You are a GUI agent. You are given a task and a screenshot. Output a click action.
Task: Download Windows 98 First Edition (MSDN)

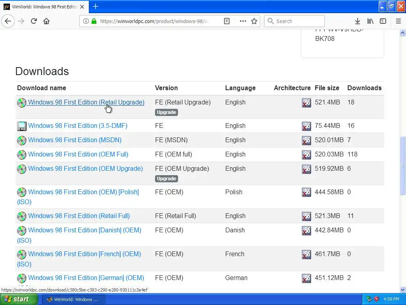coord(75,140)
